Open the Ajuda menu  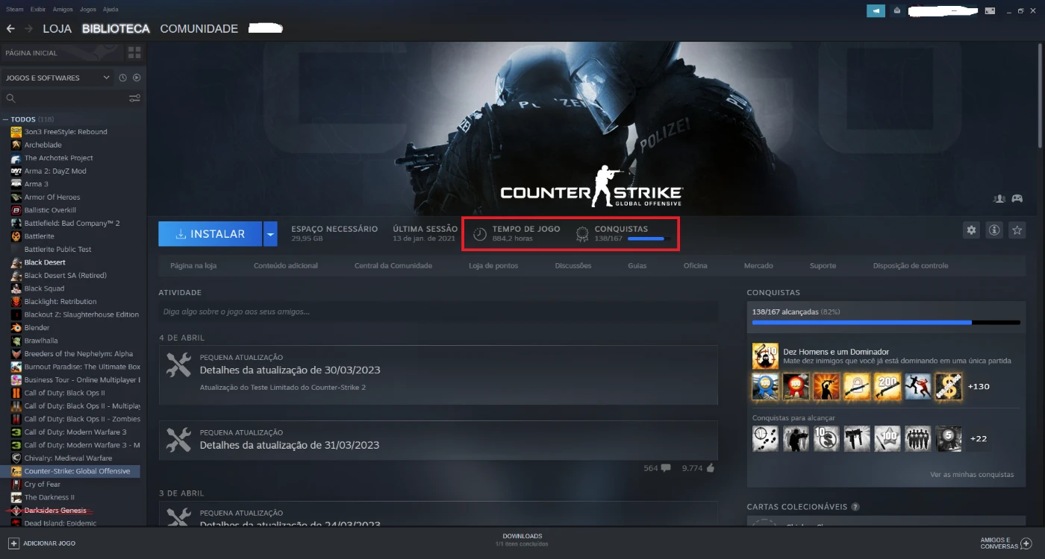[110, 10]
